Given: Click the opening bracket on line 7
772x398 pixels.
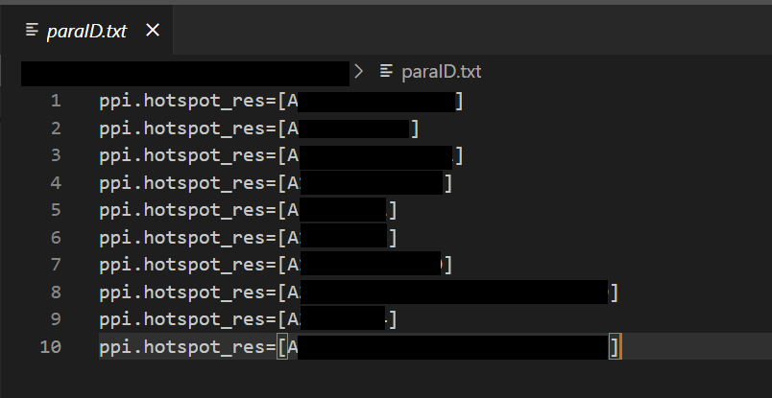Looking at the screenshot, I should [282, 265].
